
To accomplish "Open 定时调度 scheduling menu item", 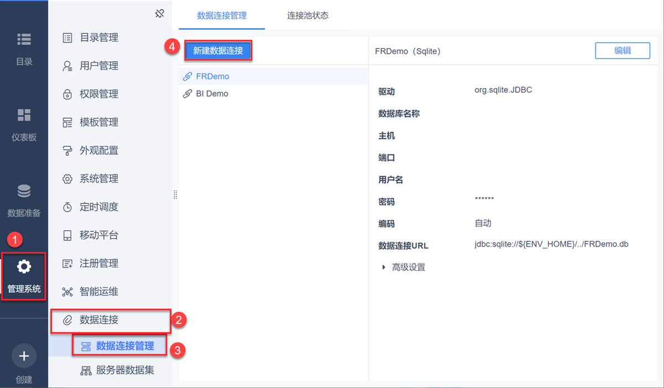I will click(x=98, y=207).
